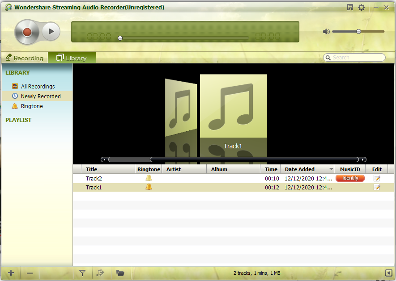Screen dimensions: 396x281
Task: Toggle the ringtone bell on Track2
Action: click(x=149, y=178)
